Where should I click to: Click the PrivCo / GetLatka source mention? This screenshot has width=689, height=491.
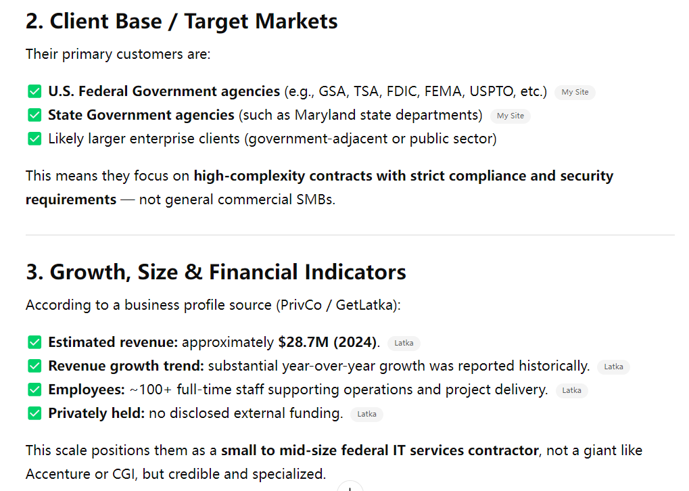point(337,305)
